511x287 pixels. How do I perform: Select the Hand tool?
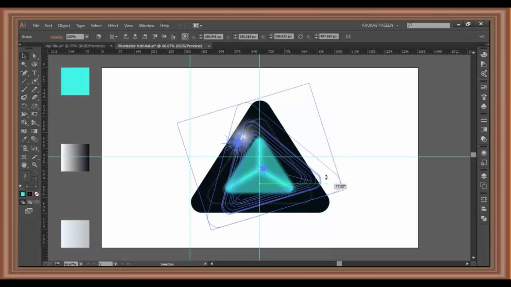click(x=24, y=165)
